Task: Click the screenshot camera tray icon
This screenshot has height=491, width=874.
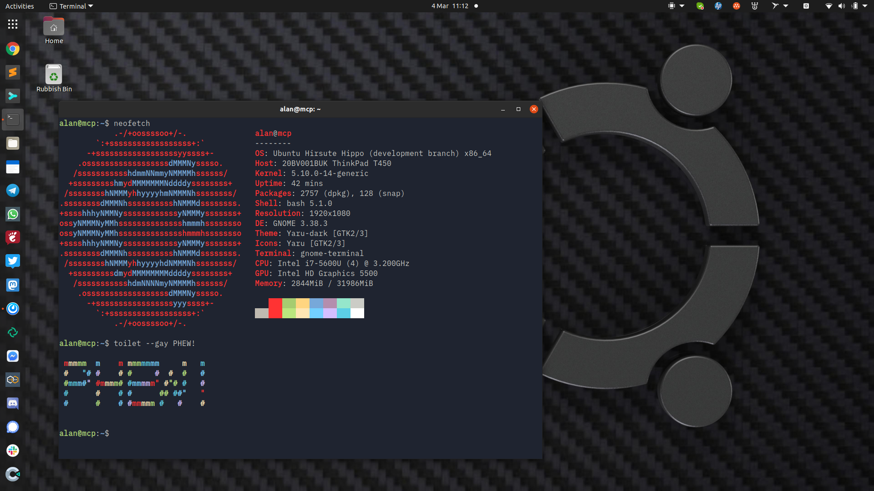Action: [x=806, y=6]
